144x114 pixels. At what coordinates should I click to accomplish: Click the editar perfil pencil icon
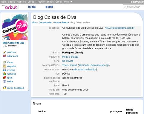tap(4, 56)
